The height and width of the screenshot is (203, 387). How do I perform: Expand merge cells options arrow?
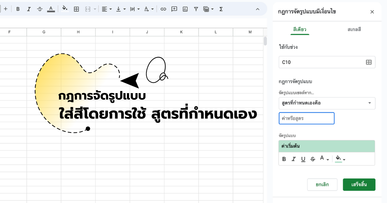pyautogui.click(x=95, y=9)
